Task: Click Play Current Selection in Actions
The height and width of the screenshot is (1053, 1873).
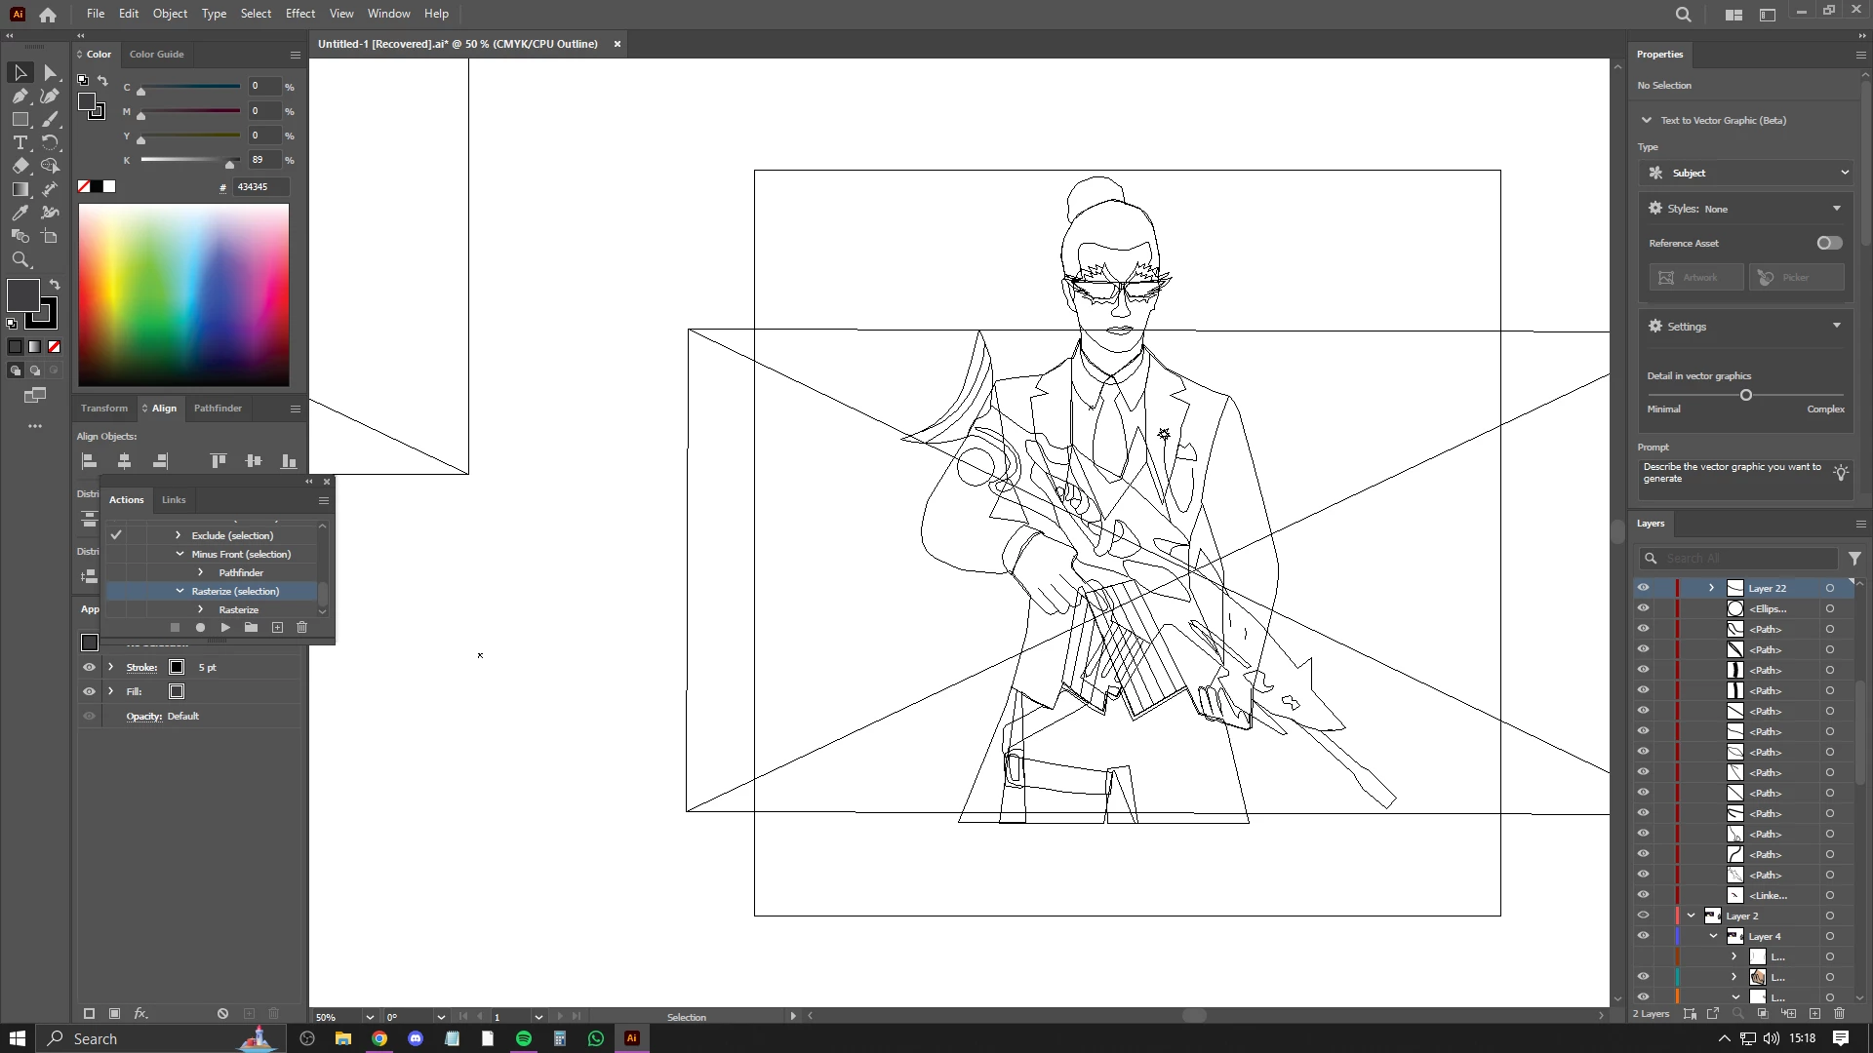Action: (x=225, y=628)
